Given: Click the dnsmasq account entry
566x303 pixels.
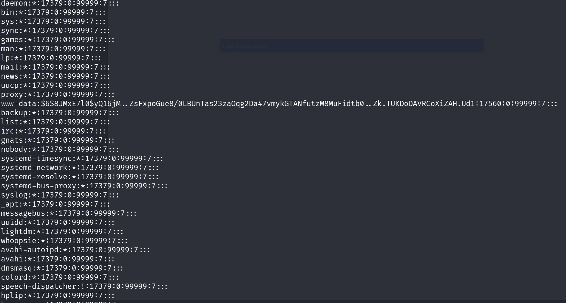Looking at the screenshot, I should 62,268.
